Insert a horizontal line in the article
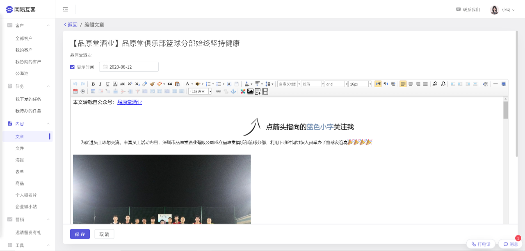The width and height of the screenshot is (525, 251). click(x=495, y=84)
